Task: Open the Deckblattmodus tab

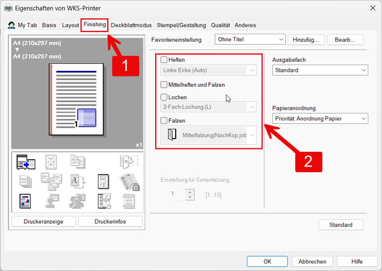Action: coord(131,25)
